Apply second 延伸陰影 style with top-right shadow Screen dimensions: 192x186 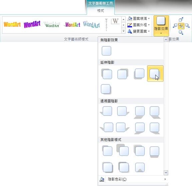click(123, 74)
